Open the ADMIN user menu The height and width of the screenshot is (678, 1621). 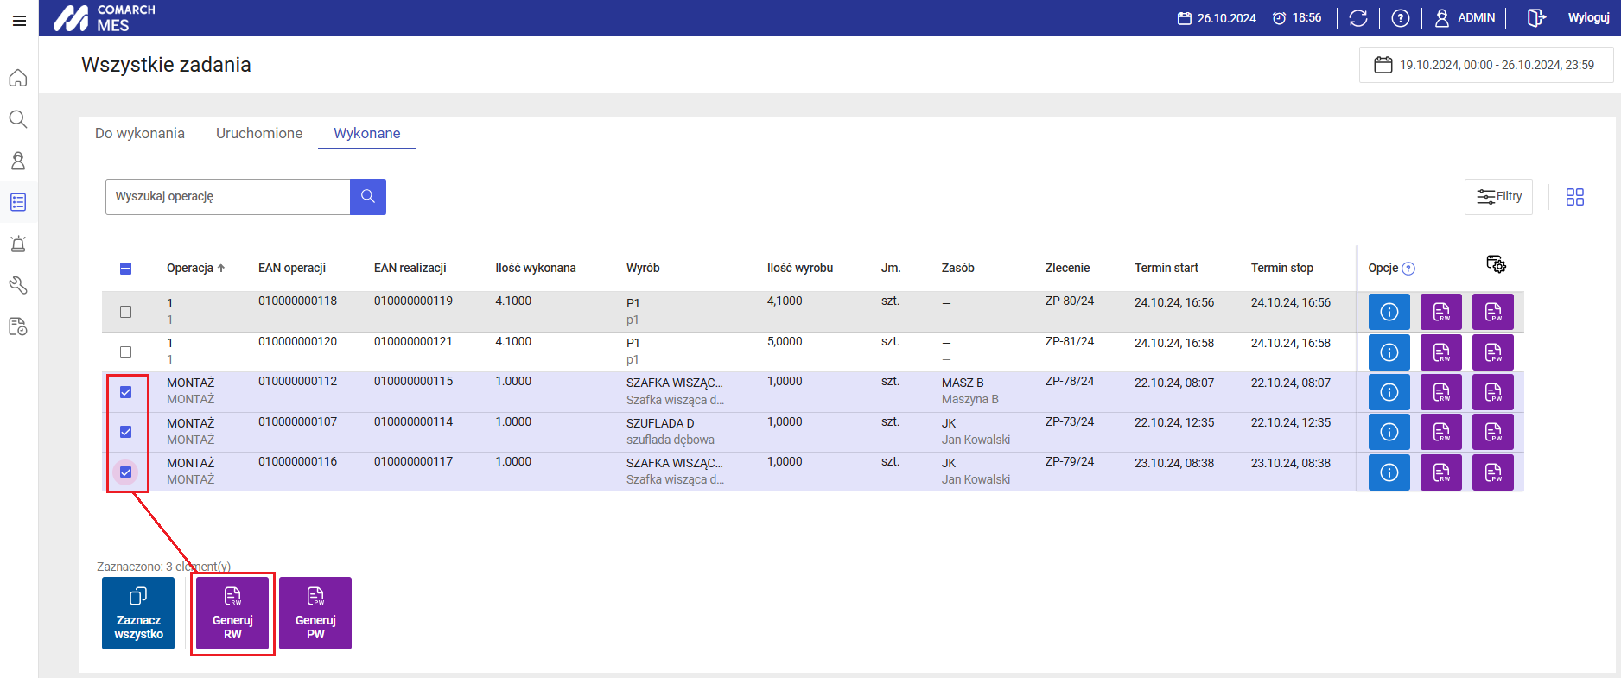point(1465,18)
